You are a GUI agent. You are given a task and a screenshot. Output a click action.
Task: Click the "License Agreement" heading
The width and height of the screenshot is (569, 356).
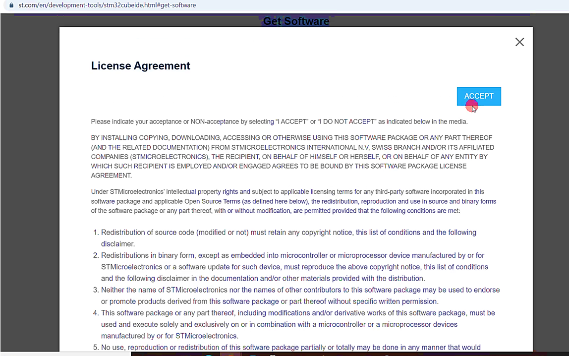140,65
